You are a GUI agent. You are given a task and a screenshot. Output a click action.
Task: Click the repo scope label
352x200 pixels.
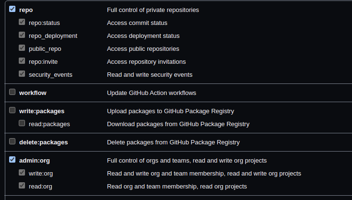[x=26, y=10]
